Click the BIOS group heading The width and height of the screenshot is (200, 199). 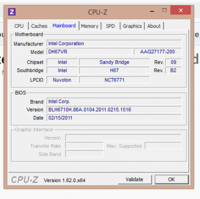(x=20, y=93)
